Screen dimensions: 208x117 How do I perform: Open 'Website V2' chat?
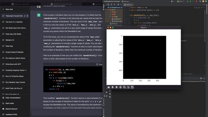(15, 40)
